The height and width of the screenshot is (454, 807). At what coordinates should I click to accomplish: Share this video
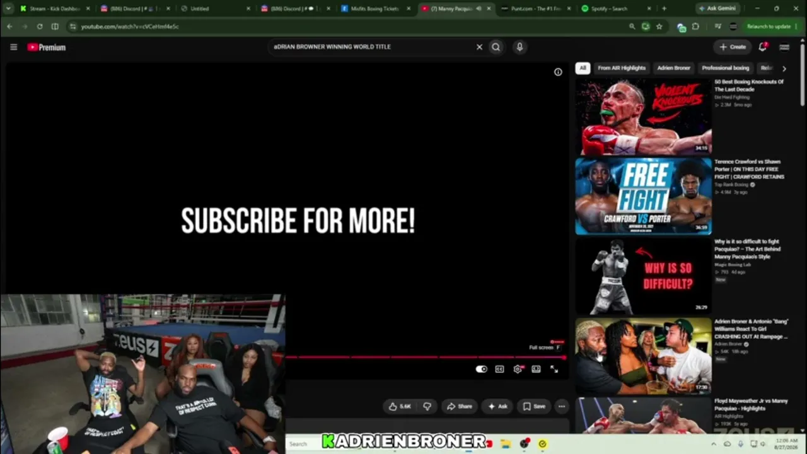(459, 407)
